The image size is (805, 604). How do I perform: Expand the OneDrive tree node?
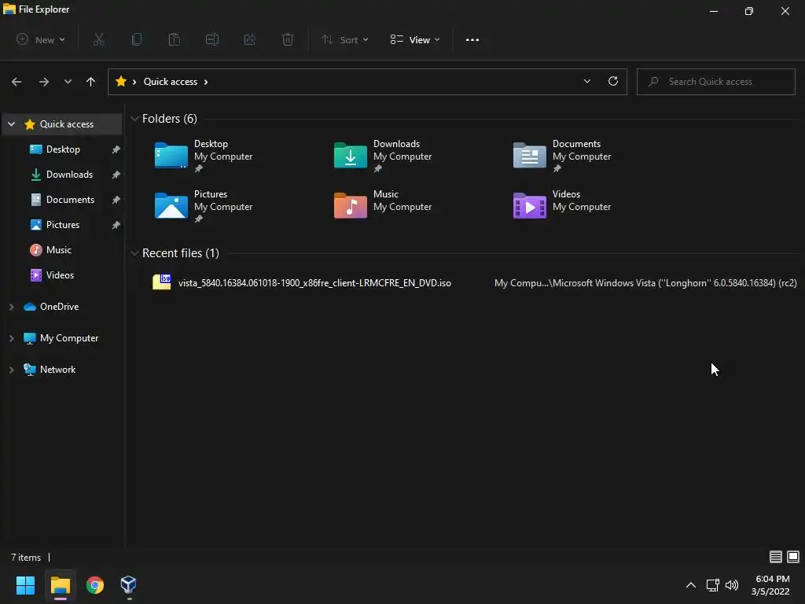11,307
